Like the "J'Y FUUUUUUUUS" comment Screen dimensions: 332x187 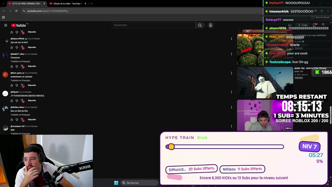[12, 101]
